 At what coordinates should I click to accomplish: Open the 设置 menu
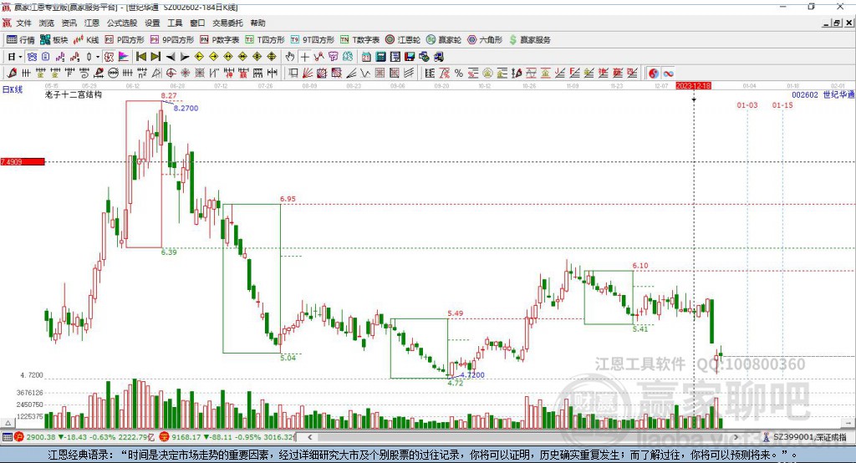coord(152,23)
